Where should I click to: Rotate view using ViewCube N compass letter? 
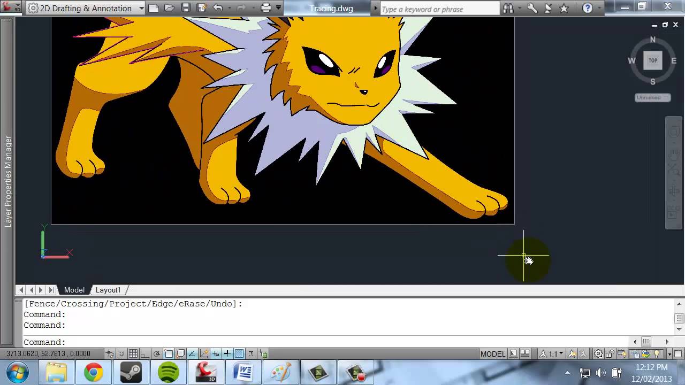(653, 40)
